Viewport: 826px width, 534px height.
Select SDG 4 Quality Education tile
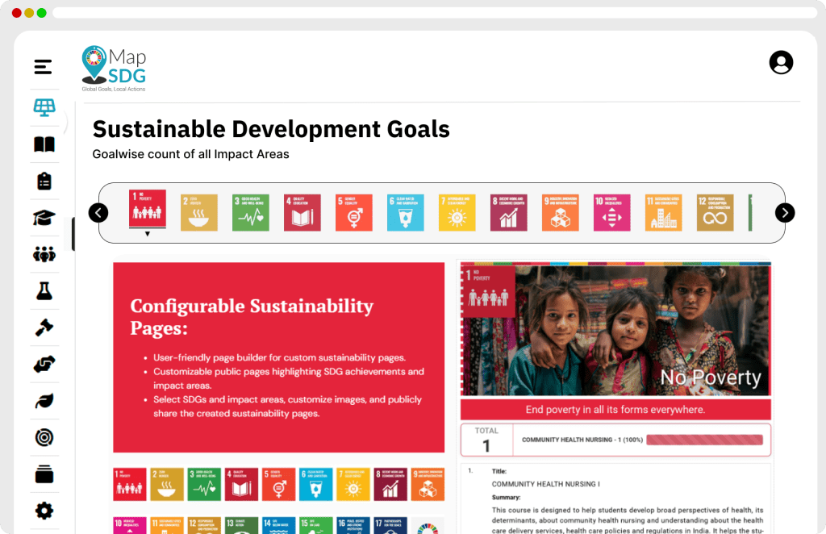(302, 213)
